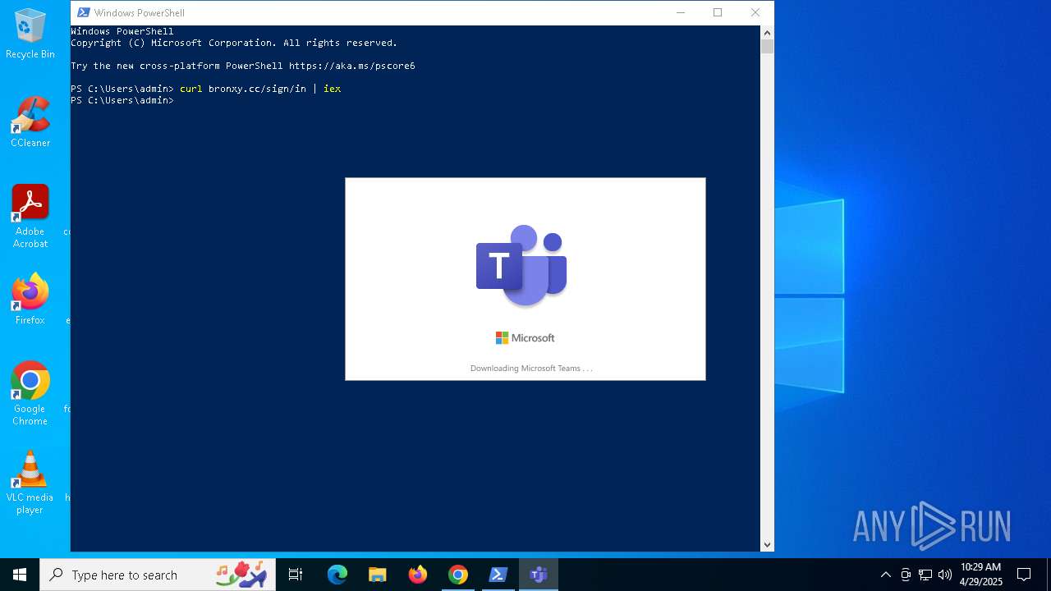Click the PowerShell window title icon

click(83, 12)
